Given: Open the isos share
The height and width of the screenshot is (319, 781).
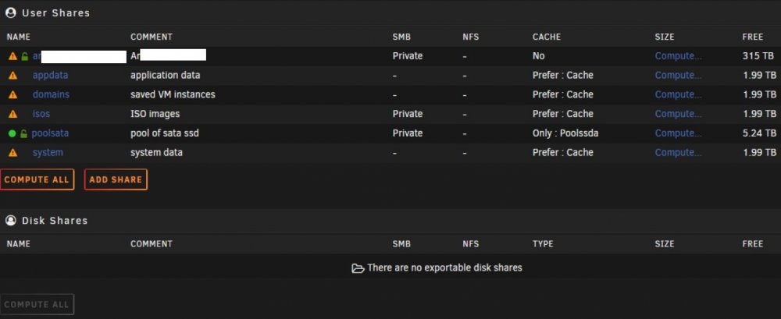Looking at the screenshot, I should [x=41, y=113].
